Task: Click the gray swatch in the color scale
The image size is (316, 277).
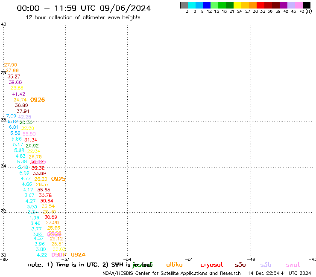Action: click(184, 5)
